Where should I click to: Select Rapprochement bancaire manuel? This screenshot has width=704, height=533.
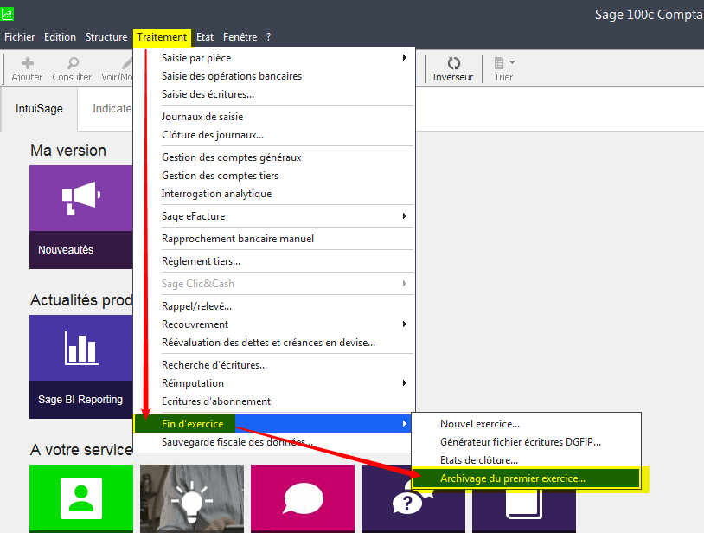pos(238,239)
